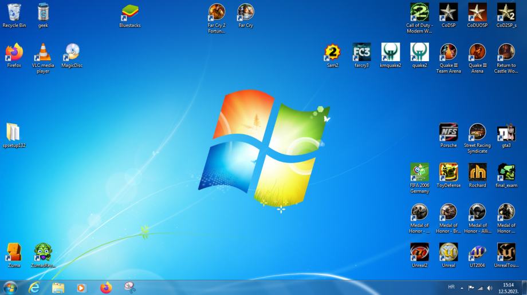Viewport: 527px width, 295px height.
Task: Select the Zuma game icon
Action: click(14, 256)
